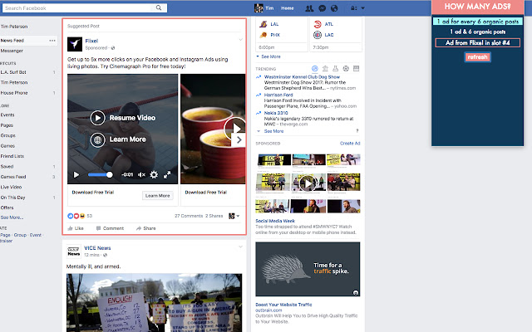Image resolution: width=532 pixels, height=332 pixels.
Task: Open Messages icon in top bar
Action: (x=321, y=7)
